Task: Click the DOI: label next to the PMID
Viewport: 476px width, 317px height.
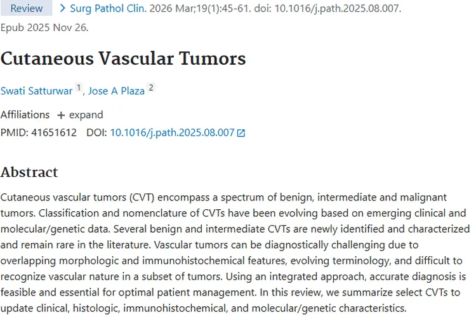Action: (x=96, y=133)
